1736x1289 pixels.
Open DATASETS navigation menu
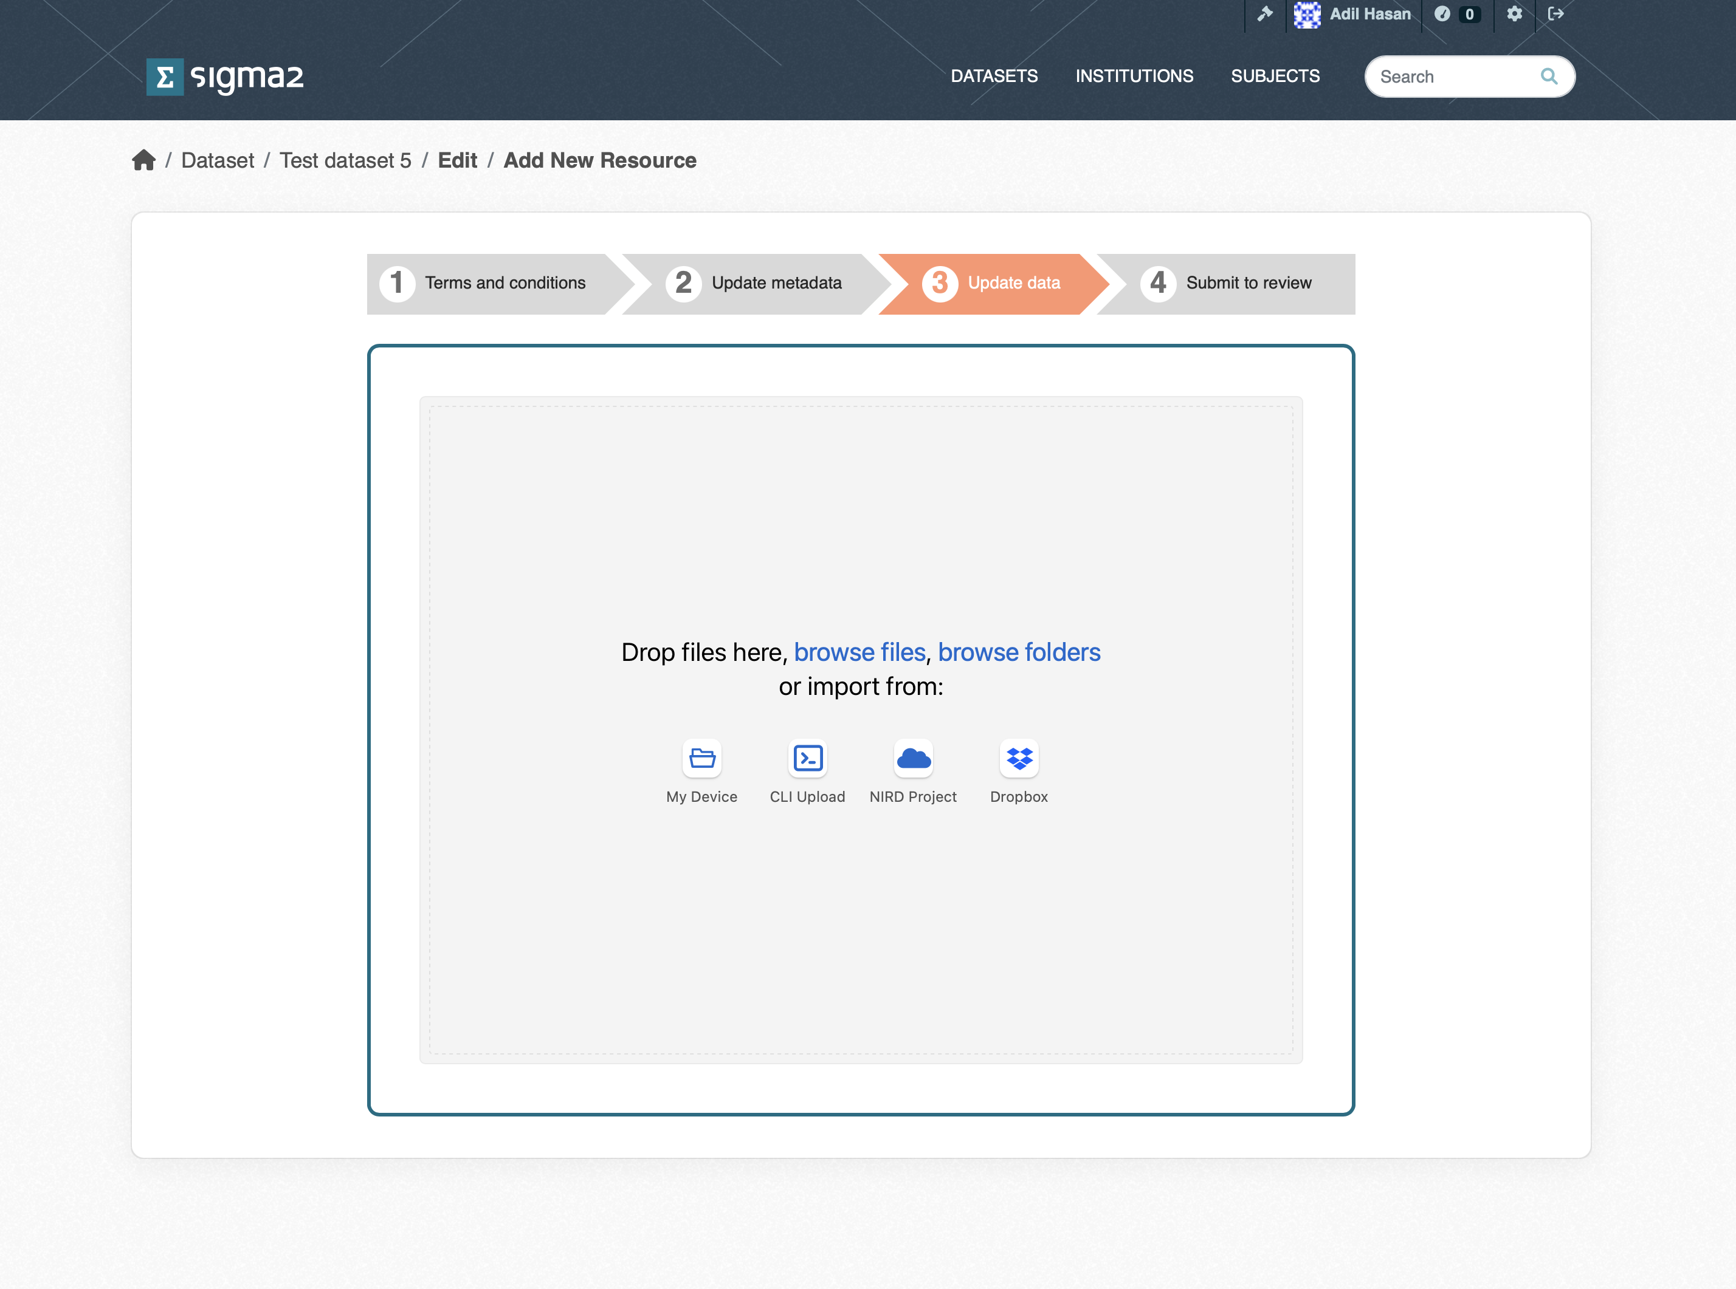coord(994,77)
